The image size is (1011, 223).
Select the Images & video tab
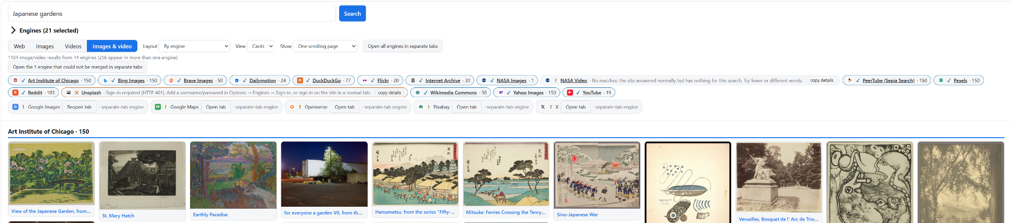[x=112, y=46]
